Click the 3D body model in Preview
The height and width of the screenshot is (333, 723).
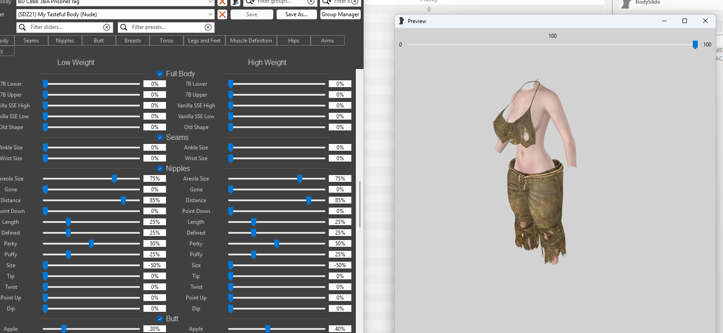tap(535, 171)
